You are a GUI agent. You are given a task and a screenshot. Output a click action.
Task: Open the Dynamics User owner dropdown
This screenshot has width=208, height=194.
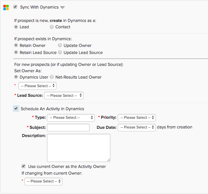[x=38, y=86]
